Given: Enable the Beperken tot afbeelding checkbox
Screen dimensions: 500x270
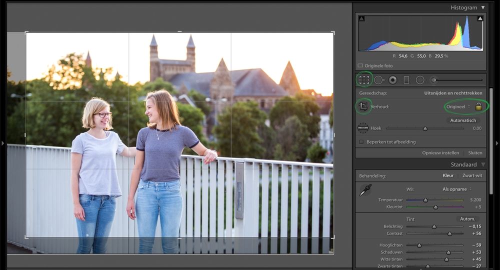Looking at the screenshot, I should coord(361,142).
